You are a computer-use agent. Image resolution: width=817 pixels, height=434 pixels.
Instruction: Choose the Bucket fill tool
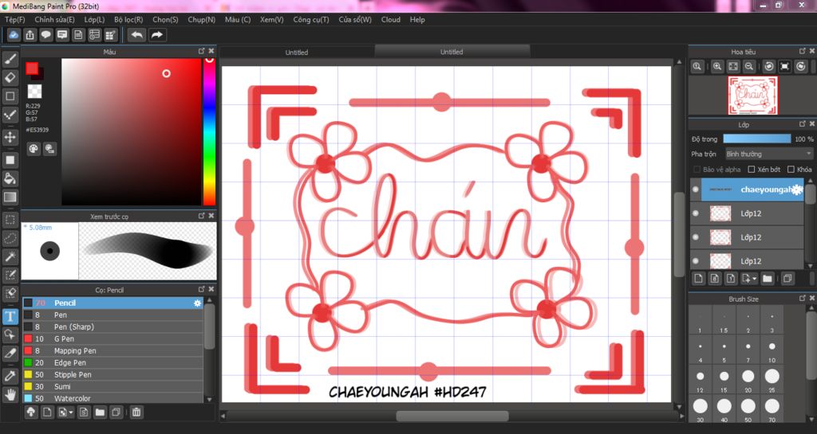(x=10, y=179)
